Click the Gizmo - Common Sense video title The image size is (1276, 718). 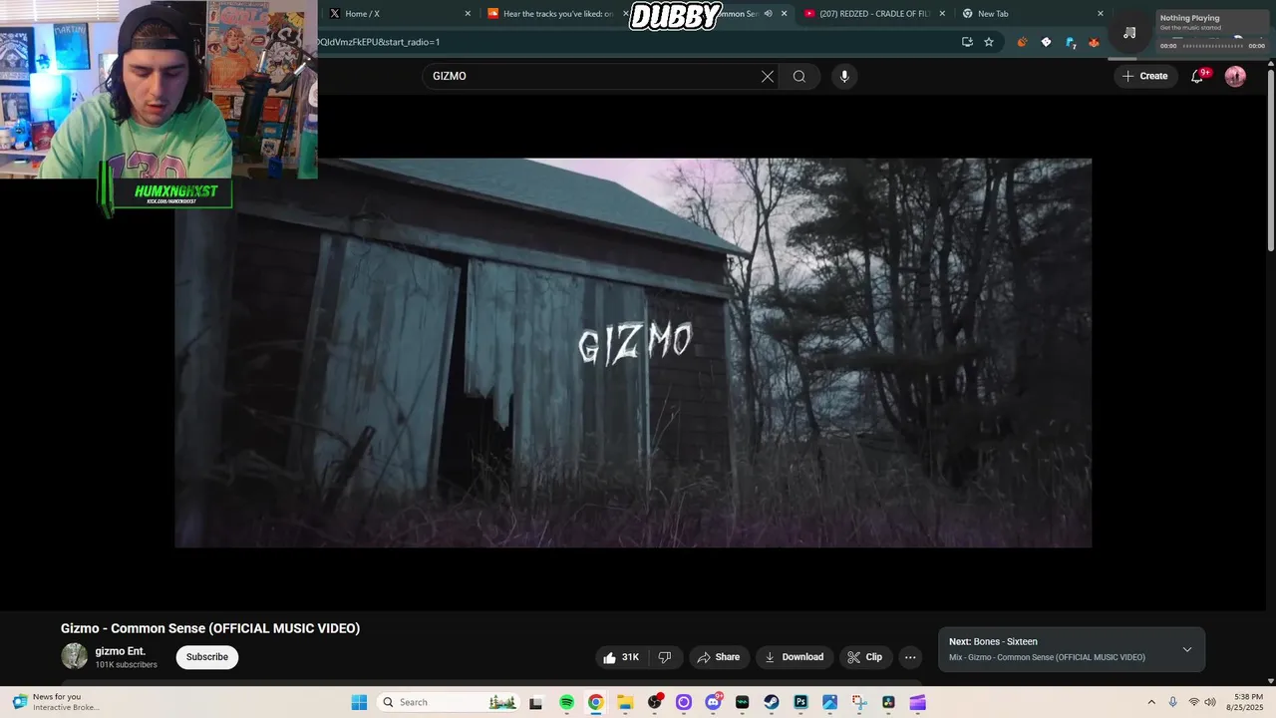coord(210,628)
